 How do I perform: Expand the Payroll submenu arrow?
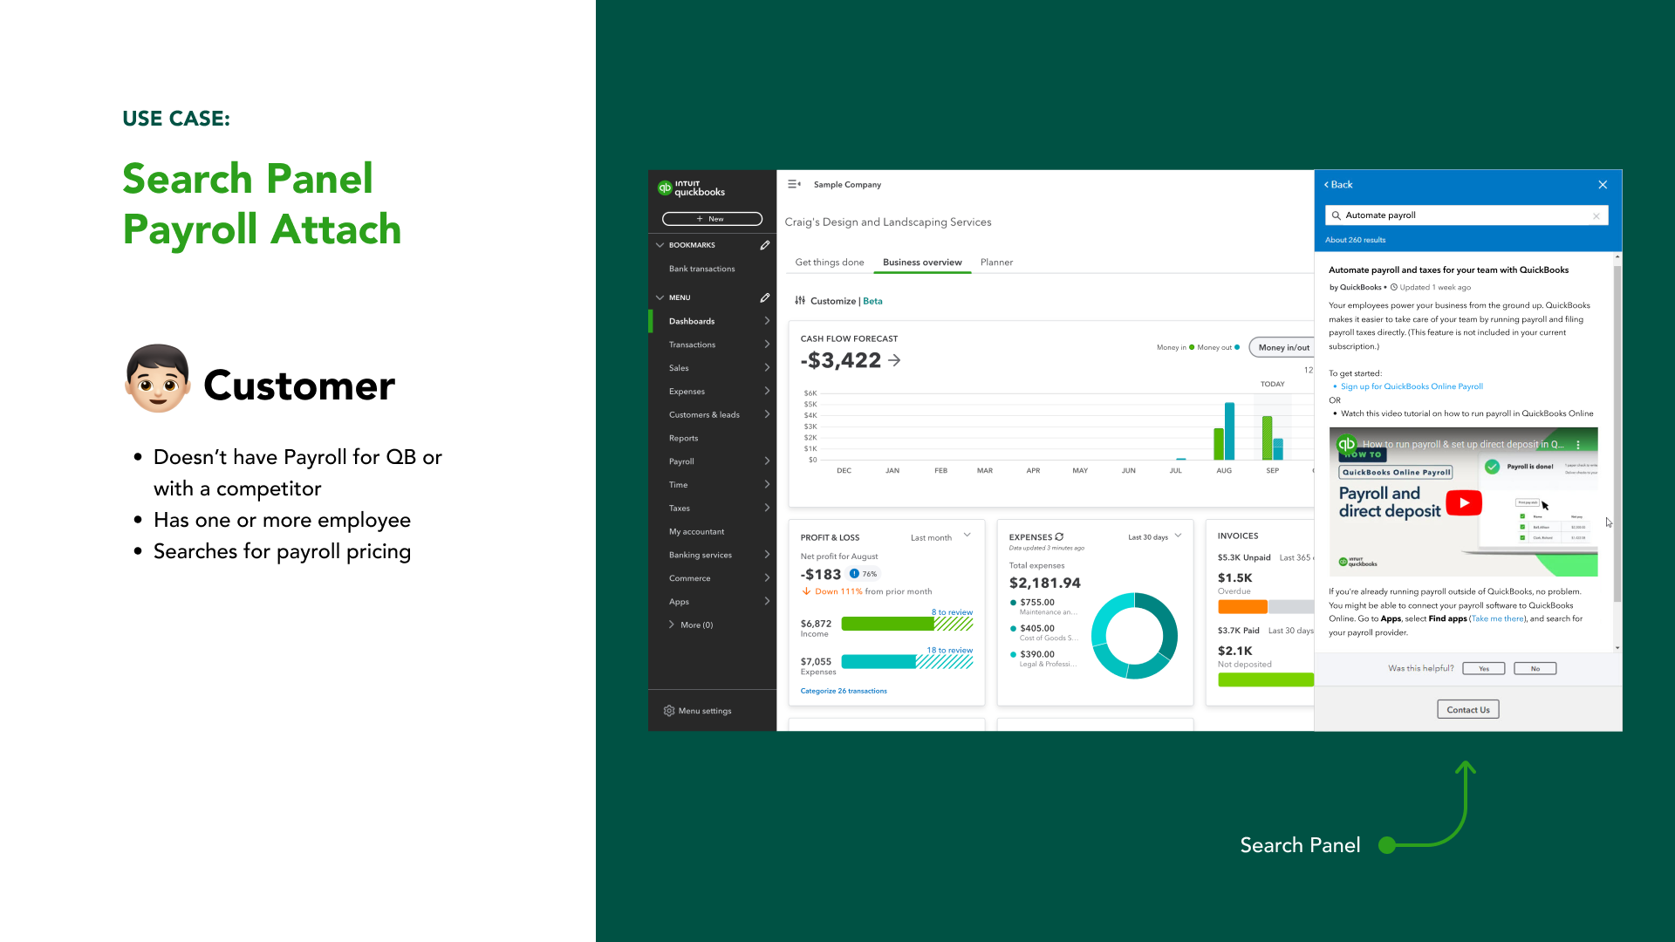coord(767,461)
